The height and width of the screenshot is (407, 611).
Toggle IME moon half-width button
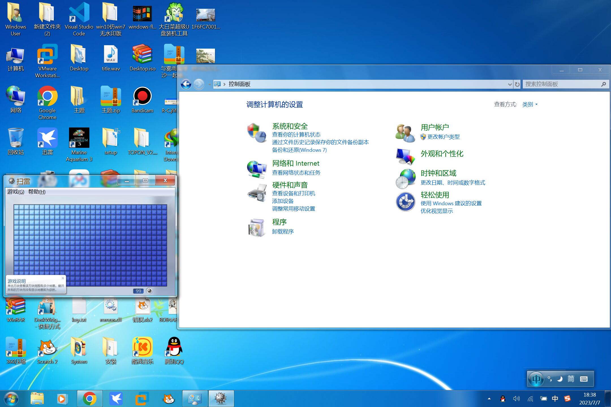click(x=560, y=379)
